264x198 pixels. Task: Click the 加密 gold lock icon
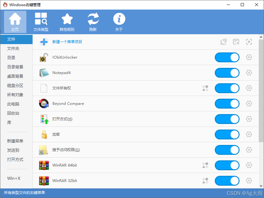(44, 134)
